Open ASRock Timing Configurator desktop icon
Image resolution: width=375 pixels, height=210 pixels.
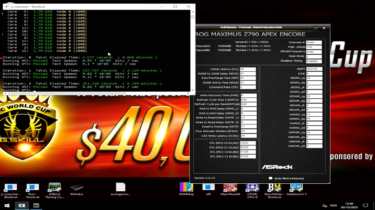(54, 191)
